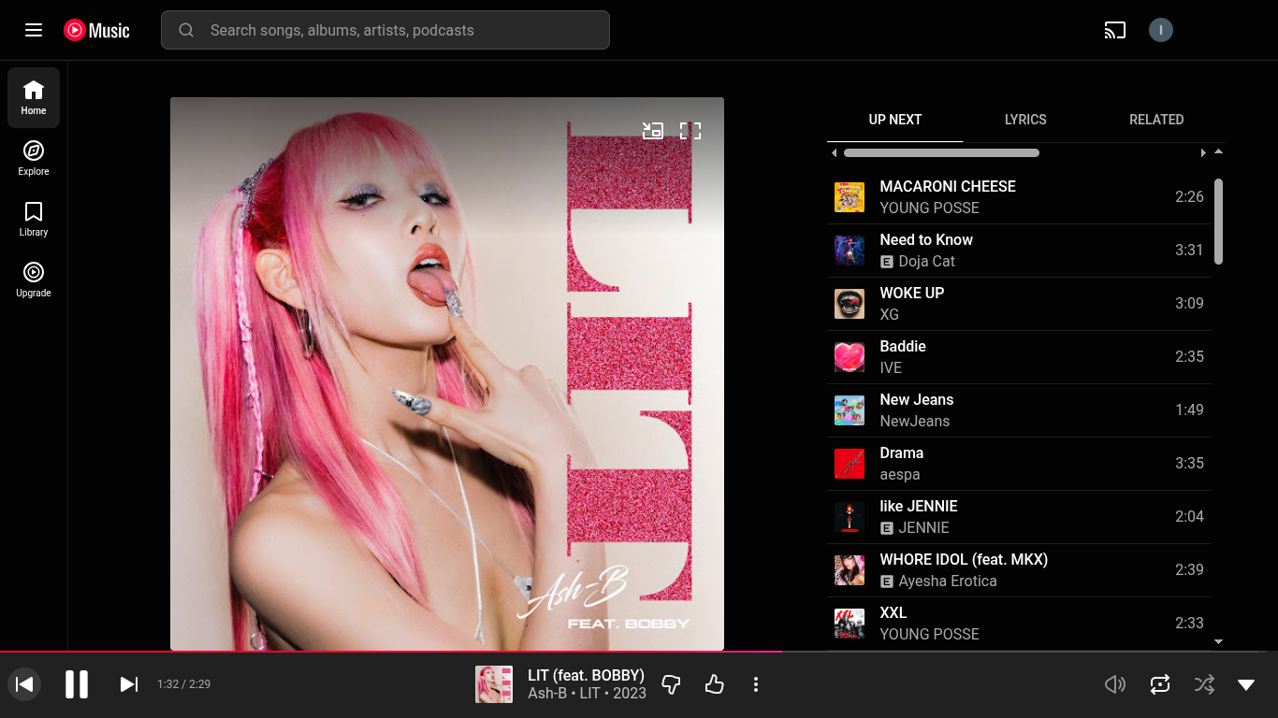
Task: Pause the current song
Action: pos(77,684)
